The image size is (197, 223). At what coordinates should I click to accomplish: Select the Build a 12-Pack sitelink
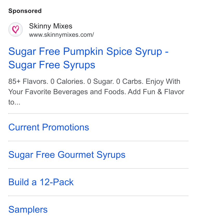coord(41,182)
